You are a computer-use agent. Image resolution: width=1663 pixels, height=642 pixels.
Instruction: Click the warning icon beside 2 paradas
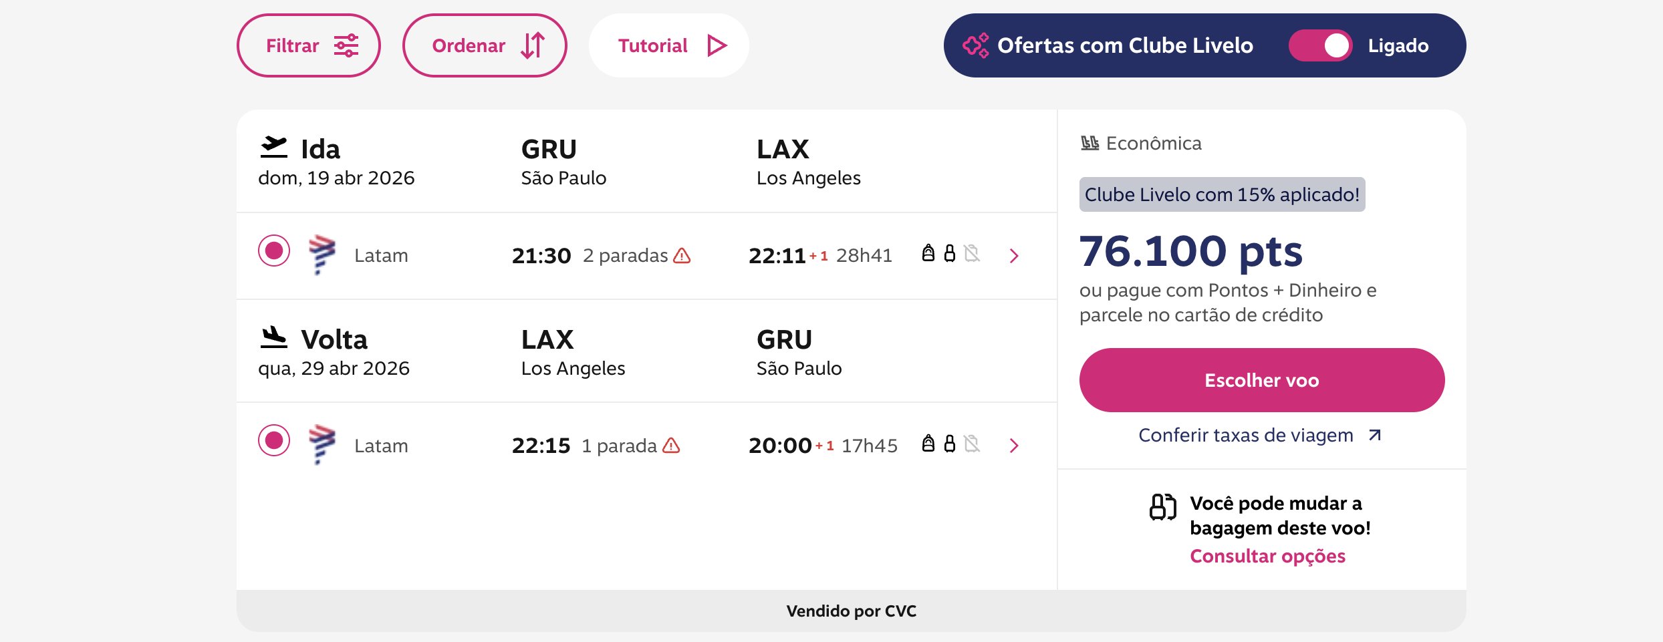pyautogui.click(x=682, y=255)
